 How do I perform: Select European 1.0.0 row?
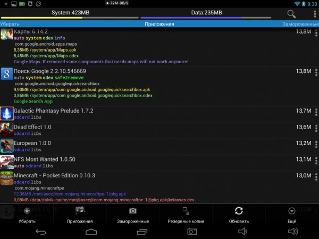coord(159,146)
